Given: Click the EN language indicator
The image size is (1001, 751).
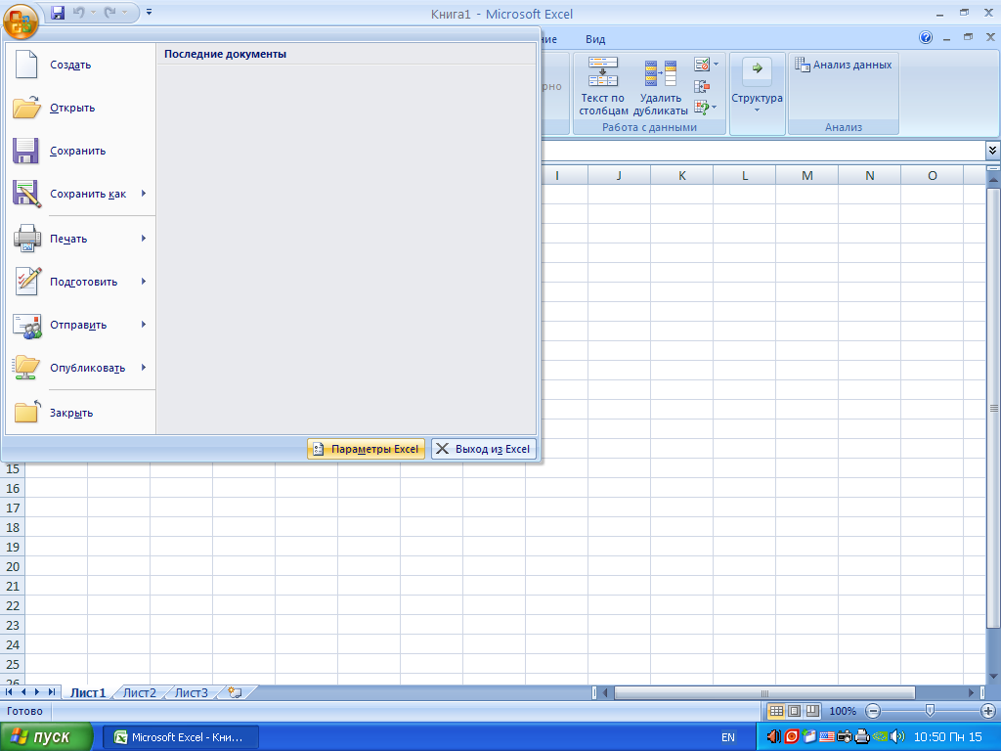Looking at the screenshot, I should [727, 737].
